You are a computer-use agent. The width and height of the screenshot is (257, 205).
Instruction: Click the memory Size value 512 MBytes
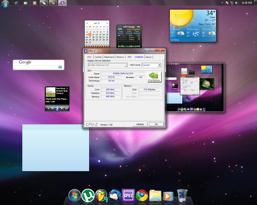pos(149,90)
